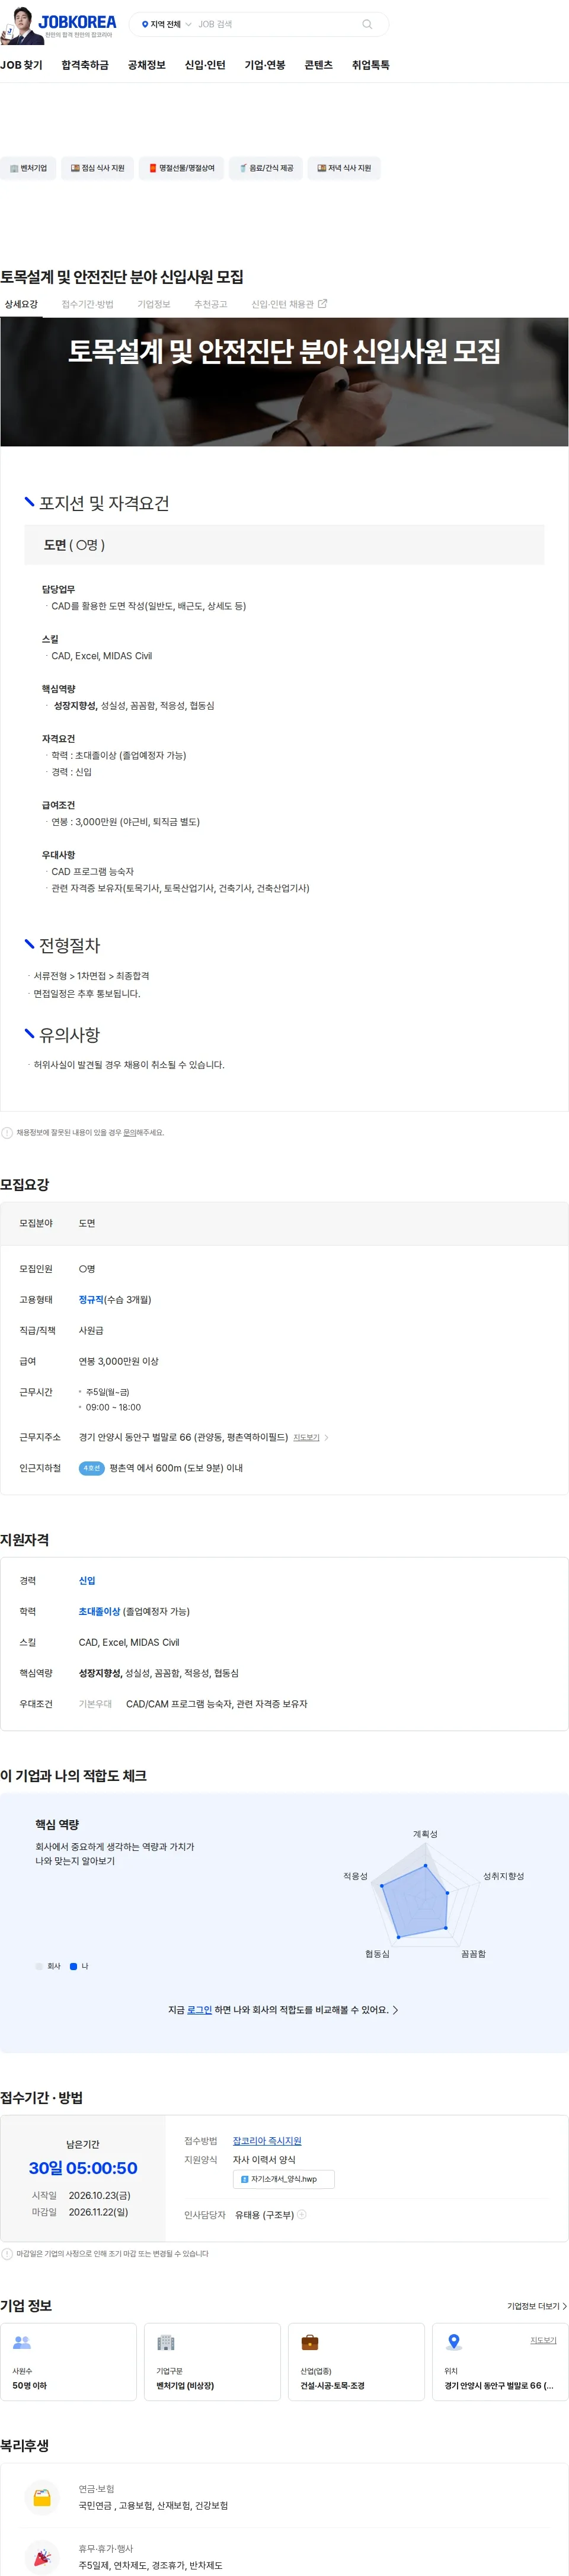Click the info icon beside the 마감일은 notice
The height and width of the screenshot is (2576, 569).
[7, 2254]
